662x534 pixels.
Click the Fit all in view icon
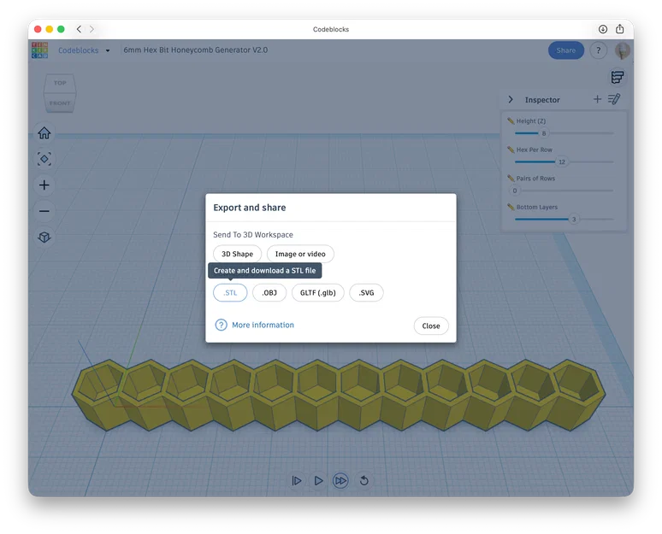44,159
